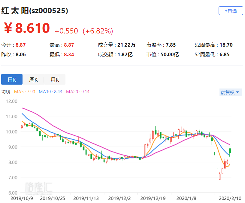Image resolution: width=245 pixels, height=203 pixels.
Task: Click the 52周最低 value 6.85
Action: 224,55
